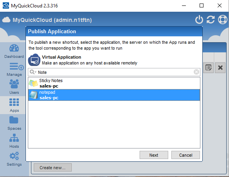Click the notepad app icon
The image size is (229, 177).
(33, 95)
